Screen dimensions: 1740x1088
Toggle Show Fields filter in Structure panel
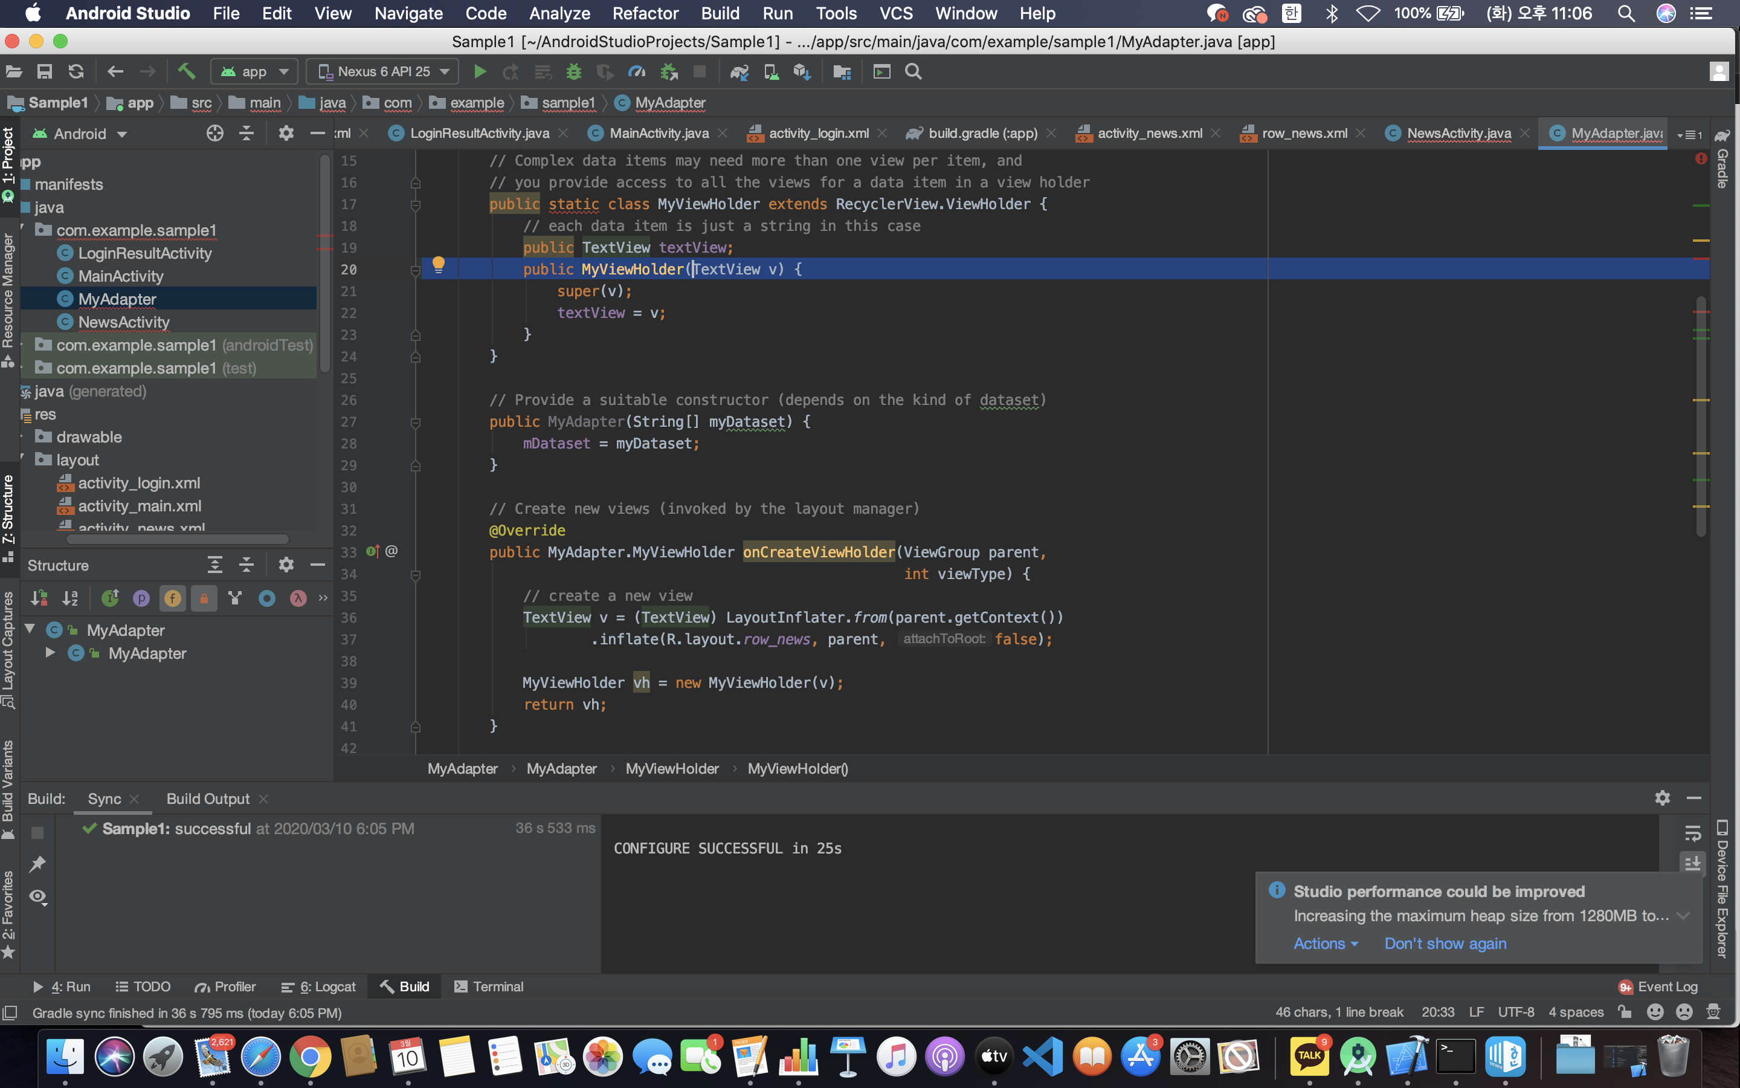[x=173, y=598]
